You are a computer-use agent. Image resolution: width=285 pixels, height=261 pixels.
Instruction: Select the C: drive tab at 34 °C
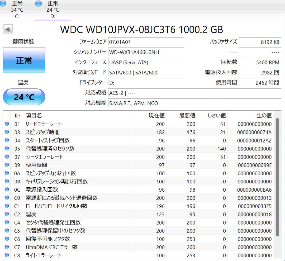pos(17,10)
